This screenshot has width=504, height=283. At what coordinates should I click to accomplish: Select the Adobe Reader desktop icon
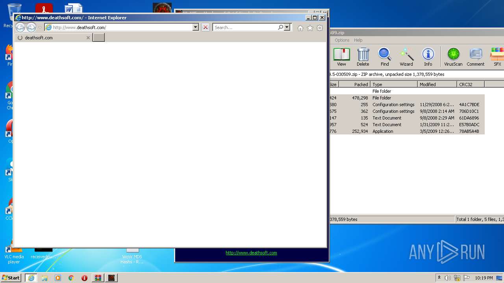[44, 9]
